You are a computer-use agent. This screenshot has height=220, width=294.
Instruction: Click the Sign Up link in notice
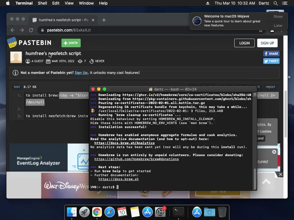(81, 72)
